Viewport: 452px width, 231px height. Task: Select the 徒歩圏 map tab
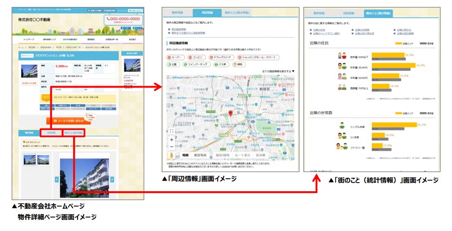tap(260, 155)
